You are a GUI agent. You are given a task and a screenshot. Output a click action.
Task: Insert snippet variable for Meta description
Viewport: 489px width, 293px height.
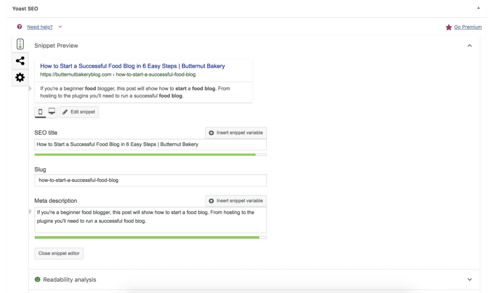click(x=236, y=201)
